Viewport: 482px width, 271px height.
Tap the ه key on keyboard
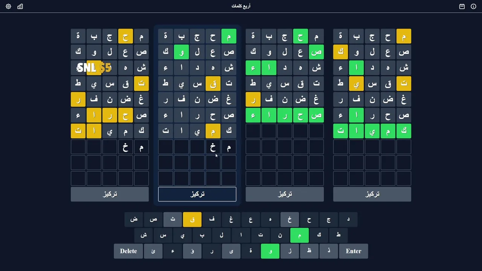click(270, 219)
